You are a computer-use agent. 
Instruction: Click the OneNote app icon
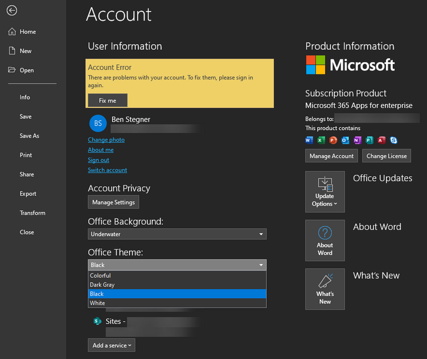pyautogui.click(x=358, y=140)
